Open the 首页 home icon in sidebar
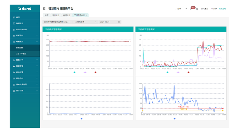 [14, 17]
